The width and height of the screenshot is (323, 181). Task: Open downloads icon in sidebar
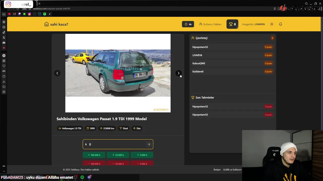click(x=4, y=81)
